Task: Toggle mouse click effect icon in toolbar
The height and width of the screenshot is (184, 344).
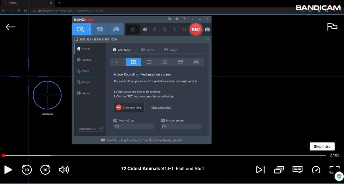Action: coord(164,29)
